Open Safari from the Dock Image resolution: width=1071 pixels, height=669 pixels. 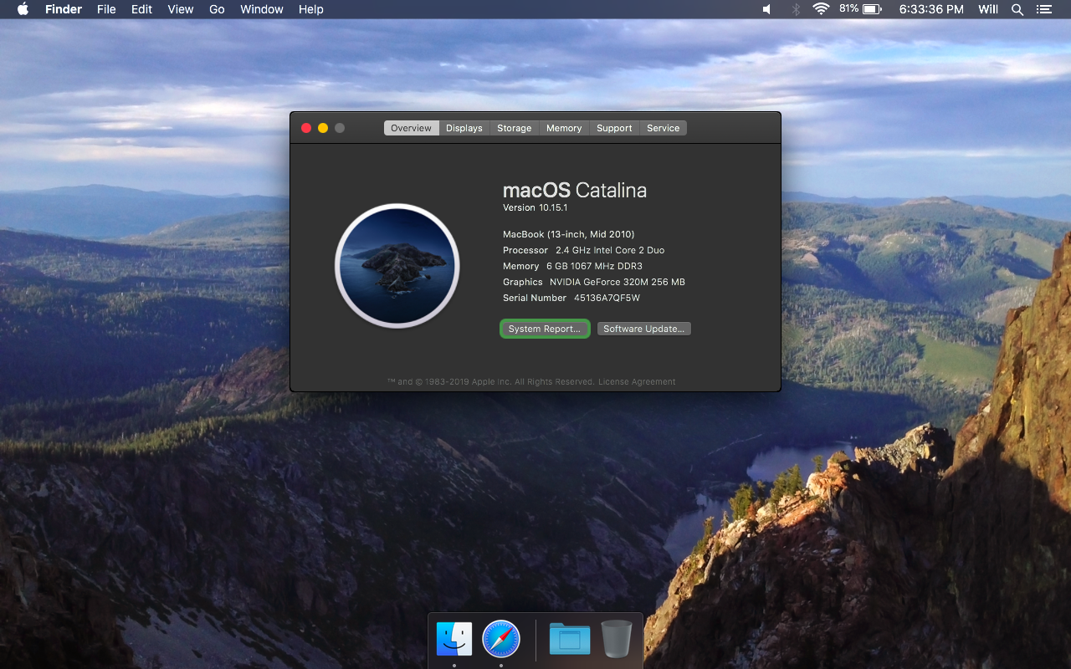[501, 640]
